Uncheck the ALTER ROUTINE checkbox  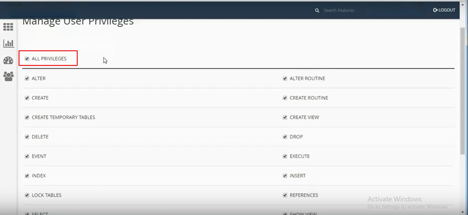click(285, 79)
